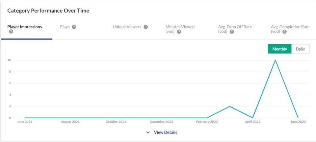Click the chart peak at value 10

pos(275,60)
